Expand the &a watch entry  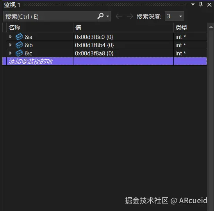pos(11,37)
